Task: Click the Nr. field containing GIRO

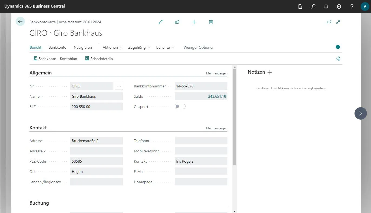Action: [92, 86]
